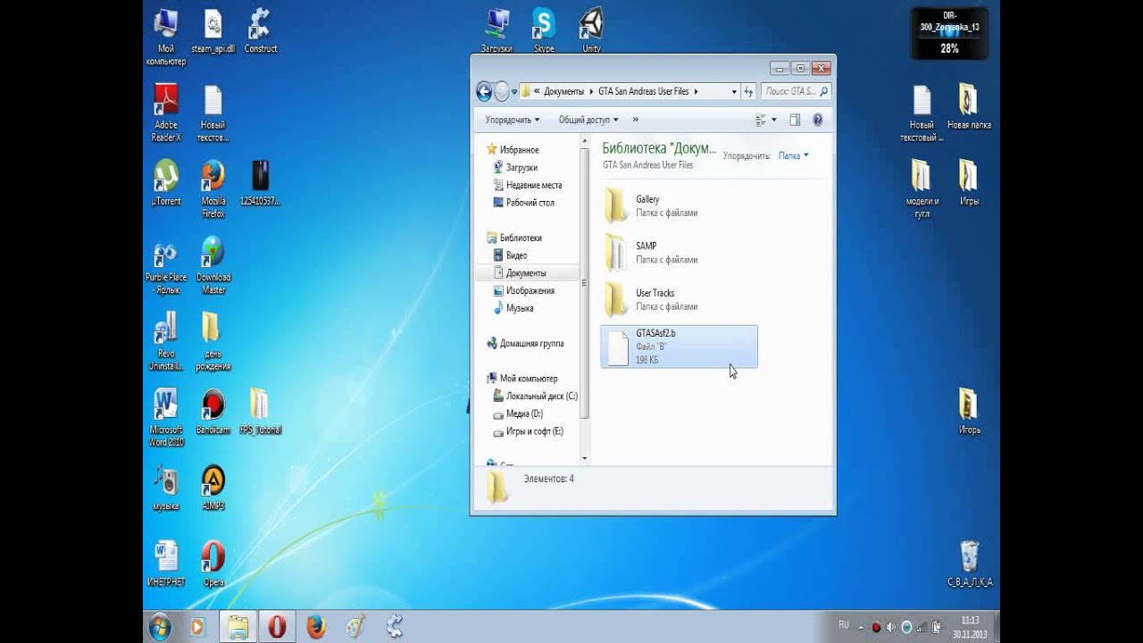Select AIMP3 desktop shortcut
1143x643 pixels.
coord(213,488)
